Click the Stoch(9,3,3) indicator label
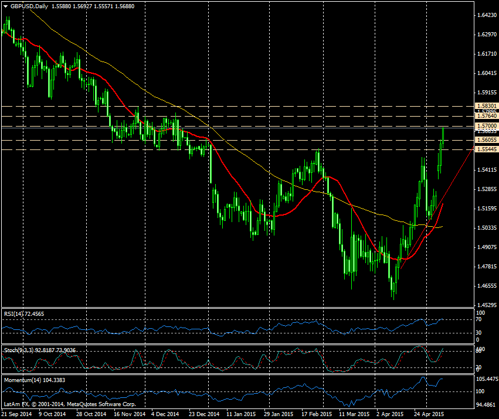This screenshot has height=419, width=499. 18,350
